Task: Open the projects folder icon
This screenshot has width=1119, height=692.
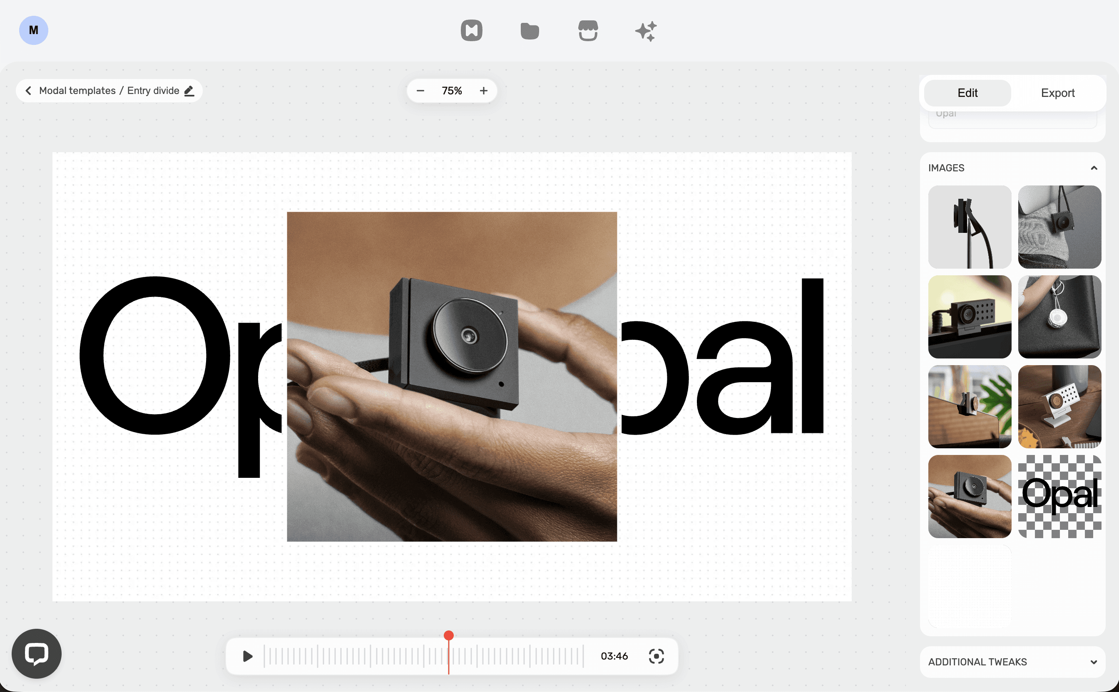Action: pyautogui.click(x=530, y=31)
